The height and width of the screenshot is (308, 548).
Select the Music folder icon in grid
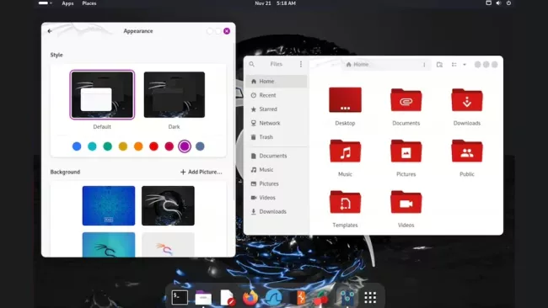pyautogui.click(x=345, y=151)
